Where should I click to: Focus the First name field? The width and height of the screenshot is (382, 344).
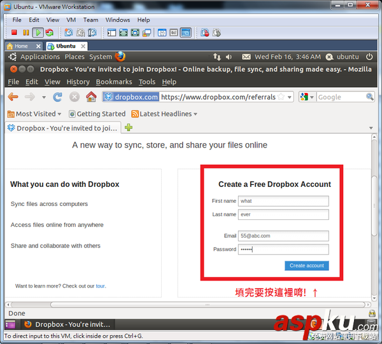[x=283, y=201]
